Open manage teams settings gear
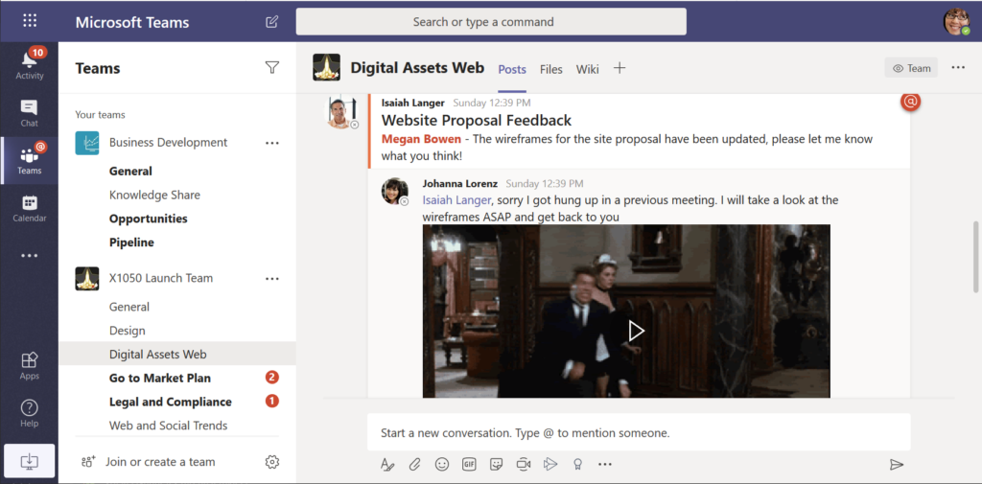This screenshot has width=982, height=484. pyautogui.click(x=271, y=462)
